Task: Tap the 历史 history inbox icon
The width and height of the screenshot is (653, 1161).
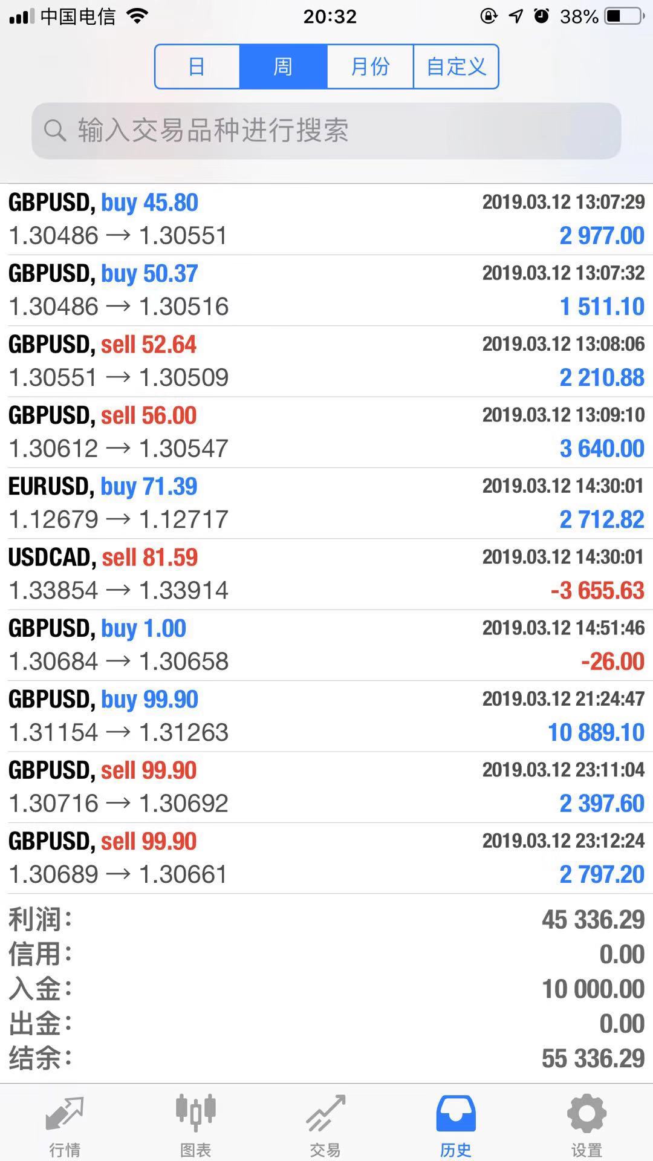Action: pos(456,1113)
